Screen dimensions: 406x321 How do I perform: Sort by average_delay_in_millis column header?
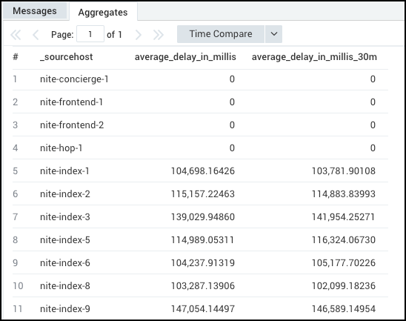pos(185,57)
